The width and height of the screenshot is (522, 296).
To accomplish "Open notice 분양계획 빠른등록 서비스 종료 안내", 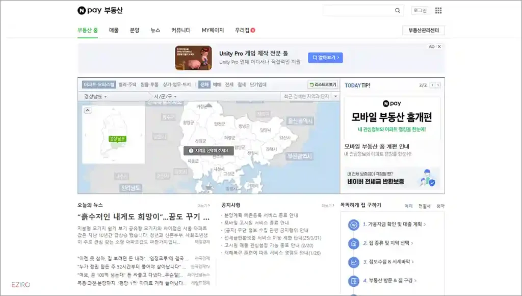I will pyautogui.click(x=261, y=215).
